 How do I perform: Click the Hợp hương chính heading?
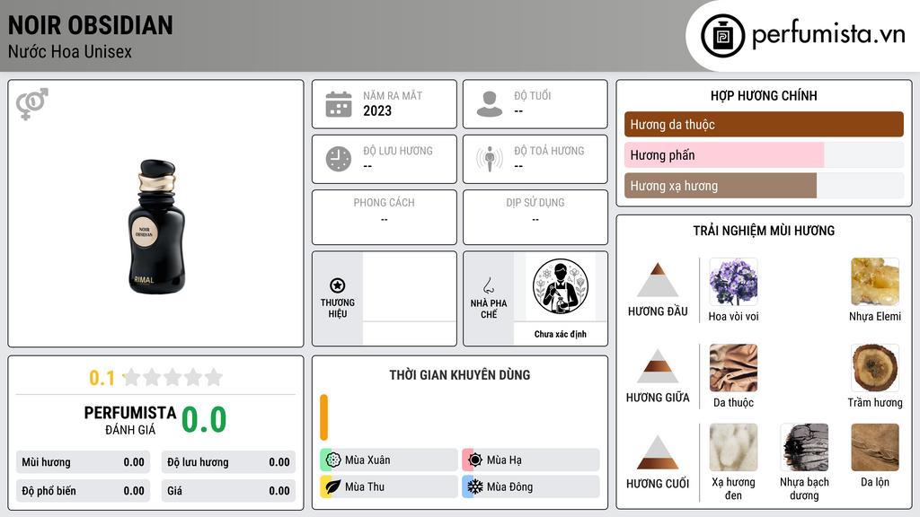click(x=764, y=95)
